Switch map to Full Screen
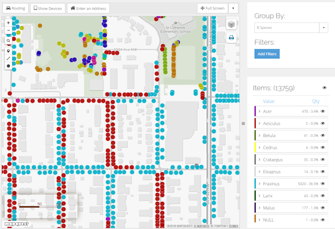Image resolution: width=335 pixels, height=229 pixels. 212,8
